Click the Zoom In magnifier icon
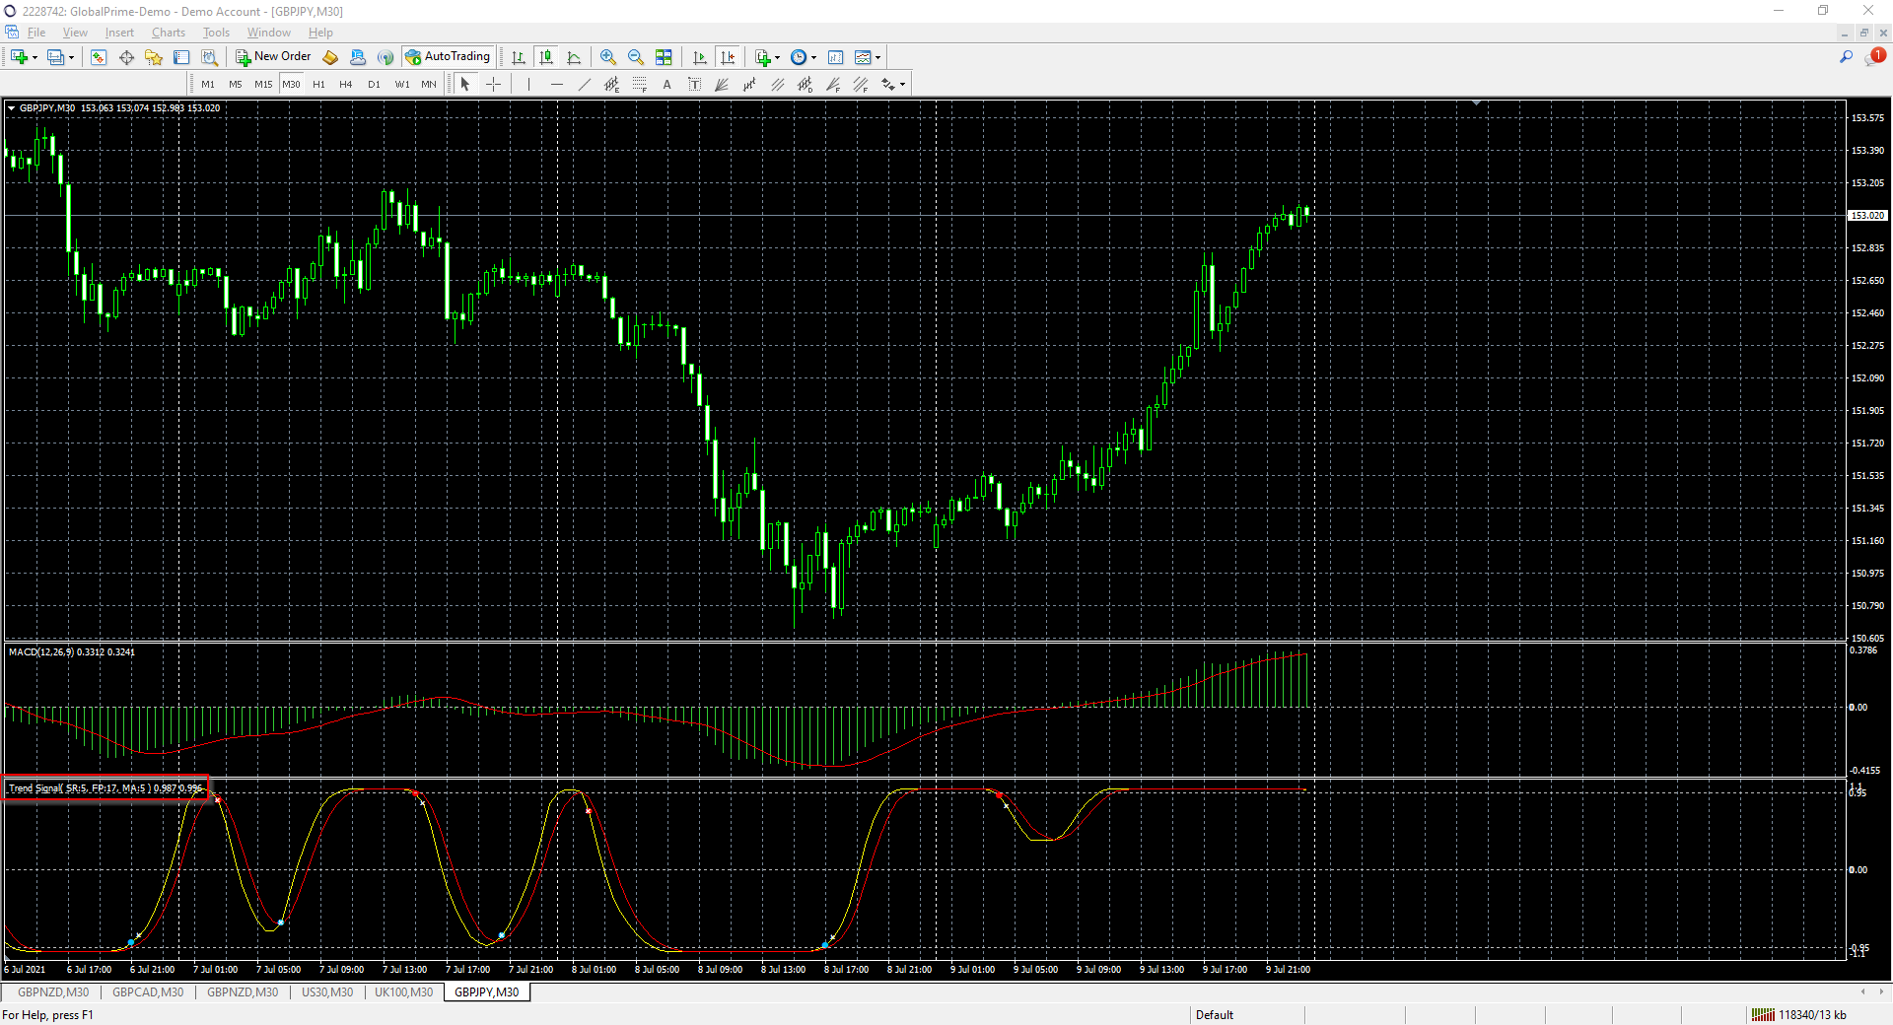 coord(608,57)
